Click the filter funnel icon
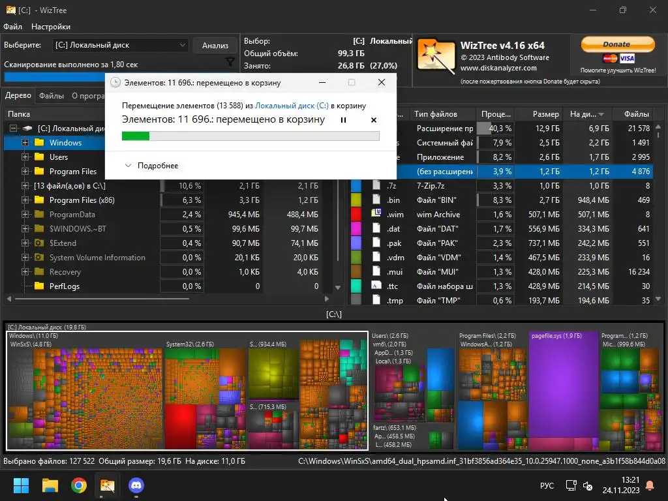The height and width of the screenshot is (501, 668). click(x=230, y=62)
